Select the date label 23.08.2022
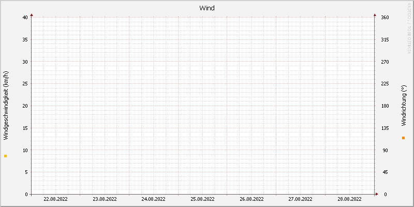 pos(105,199)
